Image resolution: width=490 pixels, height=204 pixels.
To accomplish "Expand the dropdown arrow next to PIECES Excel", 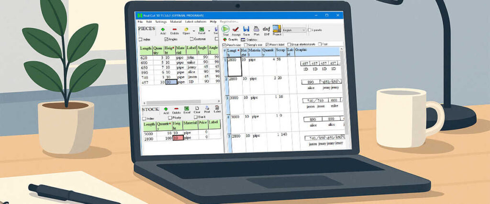I will click(x=209, y=31).
